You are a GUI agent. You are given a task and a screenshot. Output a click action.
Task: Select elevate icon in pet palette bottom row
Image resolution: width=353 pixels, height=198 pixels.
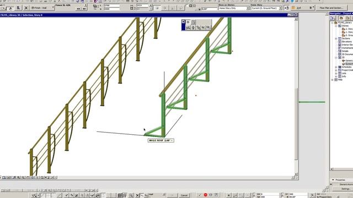193,28
